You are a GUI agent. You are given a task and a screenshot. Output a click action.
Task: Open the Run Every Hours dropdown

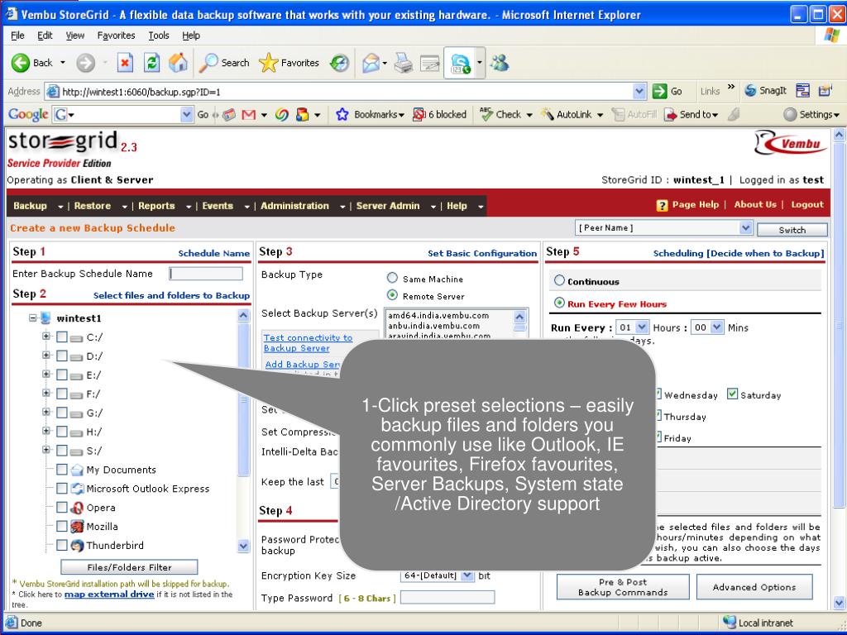(642, 327)
